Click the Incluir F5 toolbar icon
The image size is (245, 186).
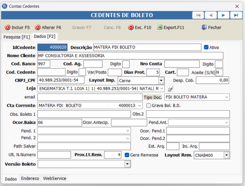(x=7, y=27)
